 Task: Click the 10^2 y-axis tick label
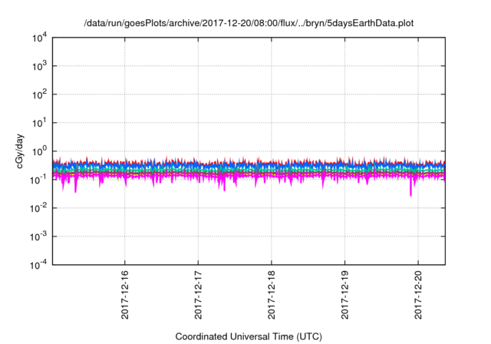coord(40,94)
